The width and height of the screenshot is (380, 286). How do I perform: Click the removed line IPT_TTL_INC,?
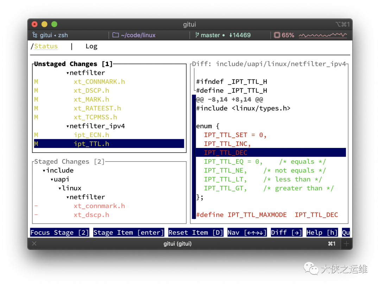pyautogui.click(x=227, y=144)
